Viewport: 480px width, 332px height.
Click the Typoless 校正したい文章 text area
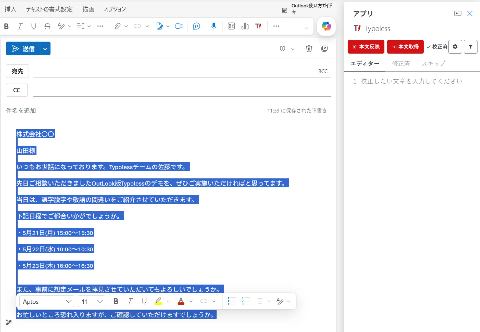click(x=411, y=81)
